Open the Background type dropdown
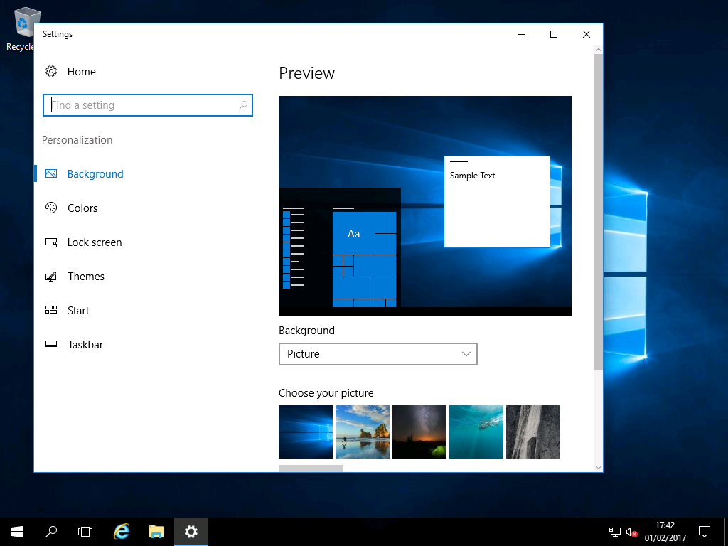Image resolution: width=728 pixels, height=546 pixels. pyautogui.click(x=378, y=354)
